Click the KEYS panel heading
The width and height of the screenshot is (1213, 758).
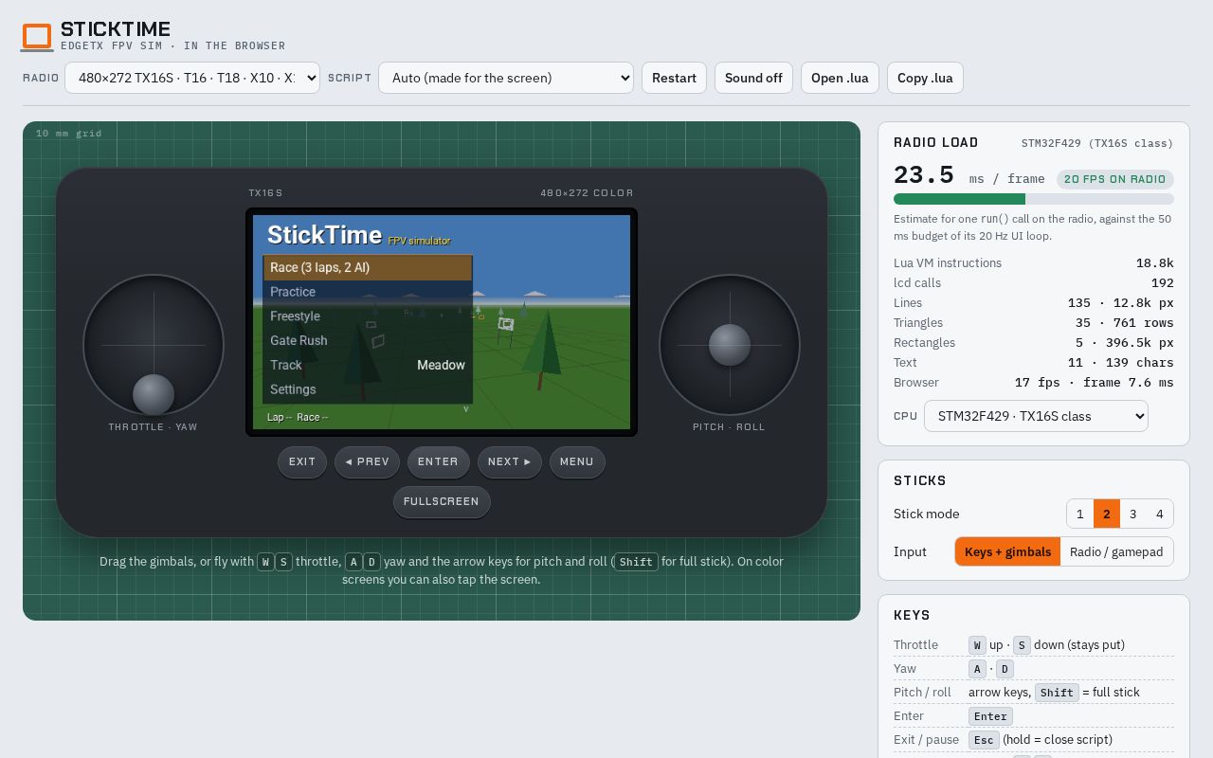pyautogui.click(x=912, y=615)
